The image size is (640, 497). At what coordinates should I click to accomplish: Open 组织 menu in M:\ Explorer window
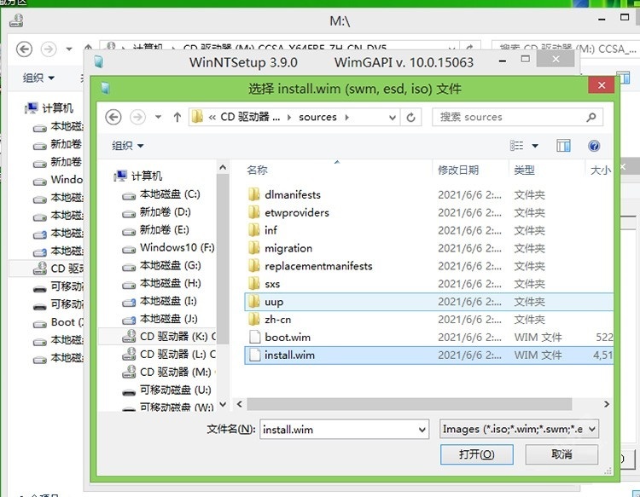(x=38, y=78)
